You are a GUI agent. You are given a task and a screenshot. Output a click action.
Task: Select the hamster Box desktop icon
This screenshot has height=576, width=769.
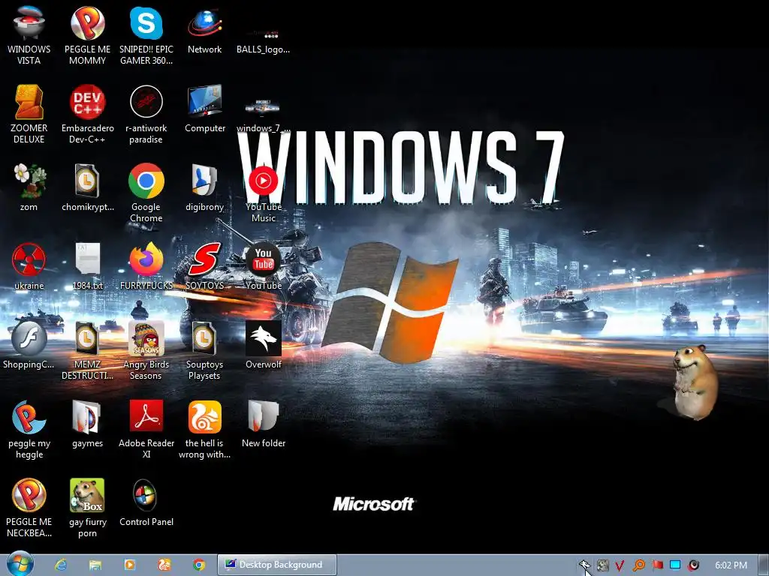pos(87,508)
